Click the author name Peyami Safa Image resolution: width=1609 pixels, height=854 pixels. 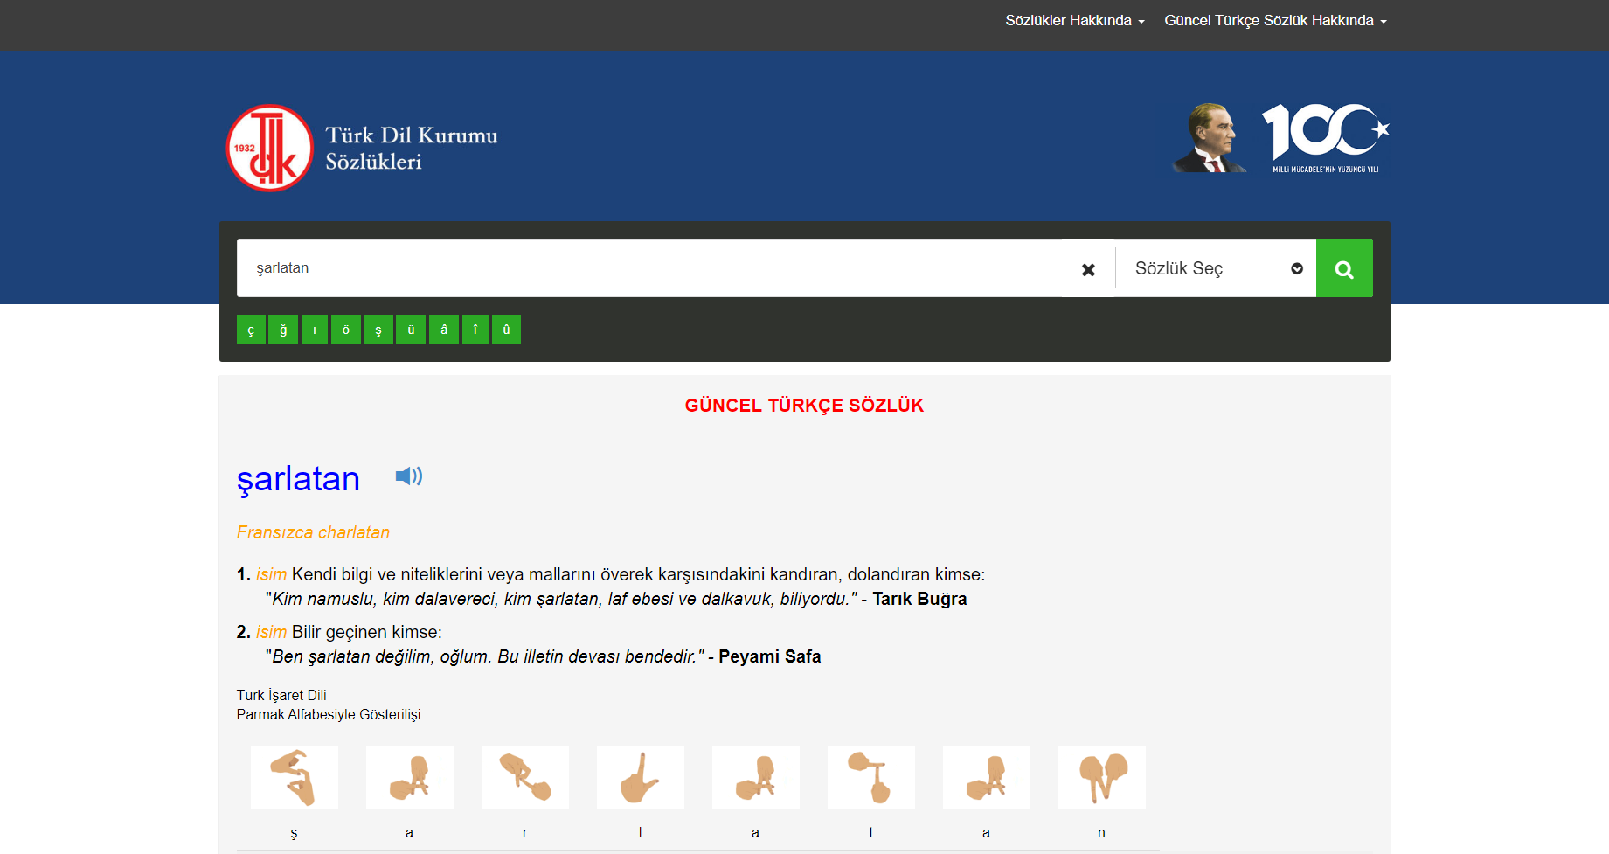pyautogui.click(x=770, y=656)
